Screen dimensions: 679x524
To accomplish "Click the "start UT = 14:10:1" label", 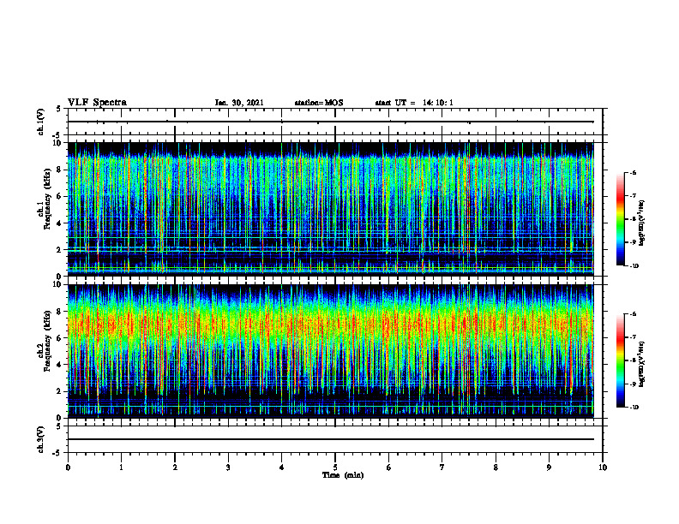I will (x=414, y=103).
